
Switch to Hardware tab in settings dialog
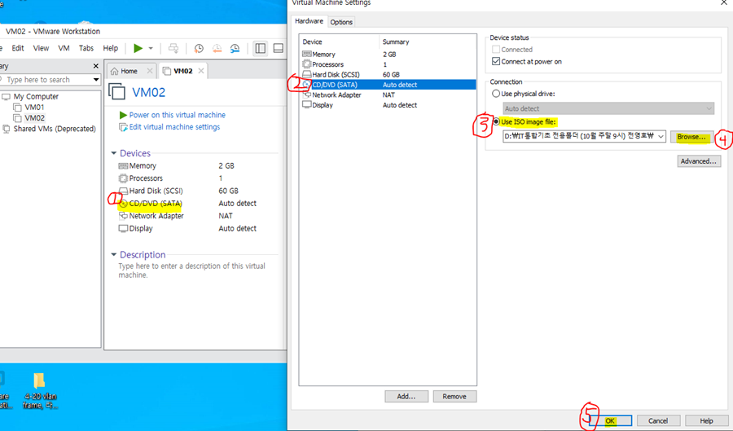tap(309, 21)
